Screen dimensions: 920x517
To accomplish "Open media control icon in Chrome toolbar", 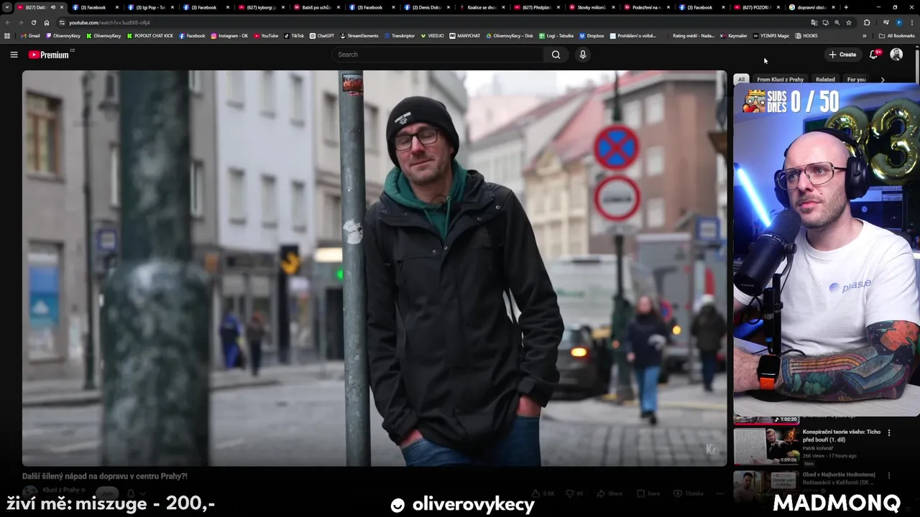I will click(885, 22).
